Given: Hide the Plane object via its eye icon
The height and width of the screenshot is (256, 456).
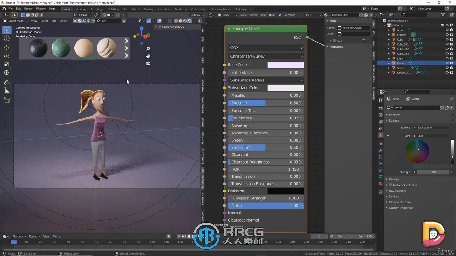Looking at the screenshot, I should (x=447, y=63).
